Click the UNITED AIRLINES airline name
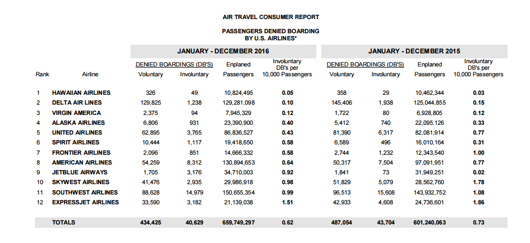 tap(77, 132)
